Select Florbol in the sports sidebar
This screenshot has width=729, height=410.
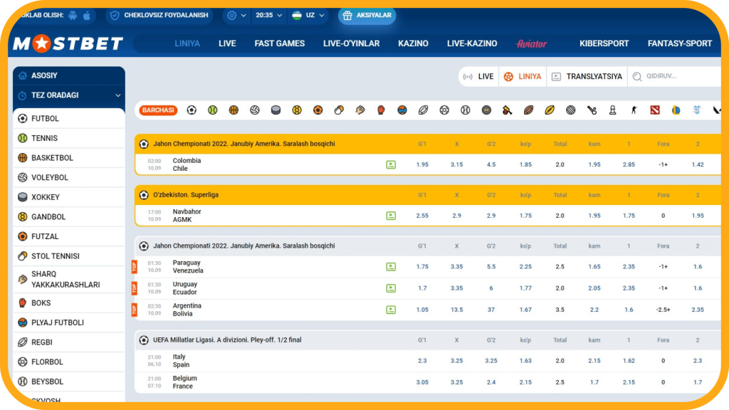(69, 362)
